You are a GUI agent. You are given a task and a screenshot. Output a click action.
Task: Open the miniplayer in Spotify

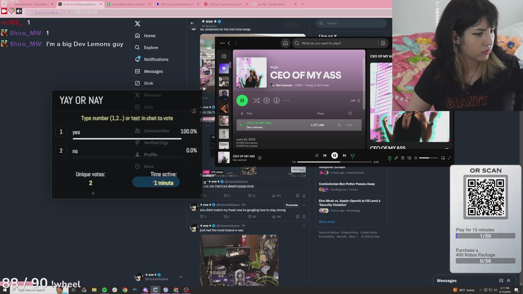coord(443,158)
